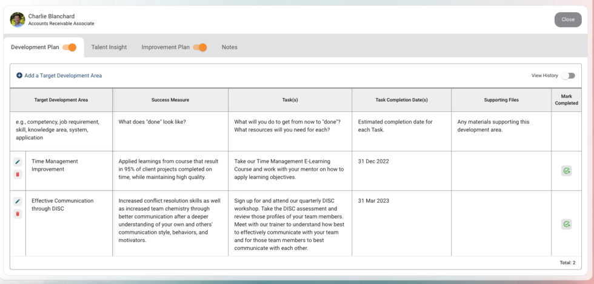Click the plus icon to add development area
Image resolution: width=594 pixels, height=284 pixels.
(x=19, y=76)
